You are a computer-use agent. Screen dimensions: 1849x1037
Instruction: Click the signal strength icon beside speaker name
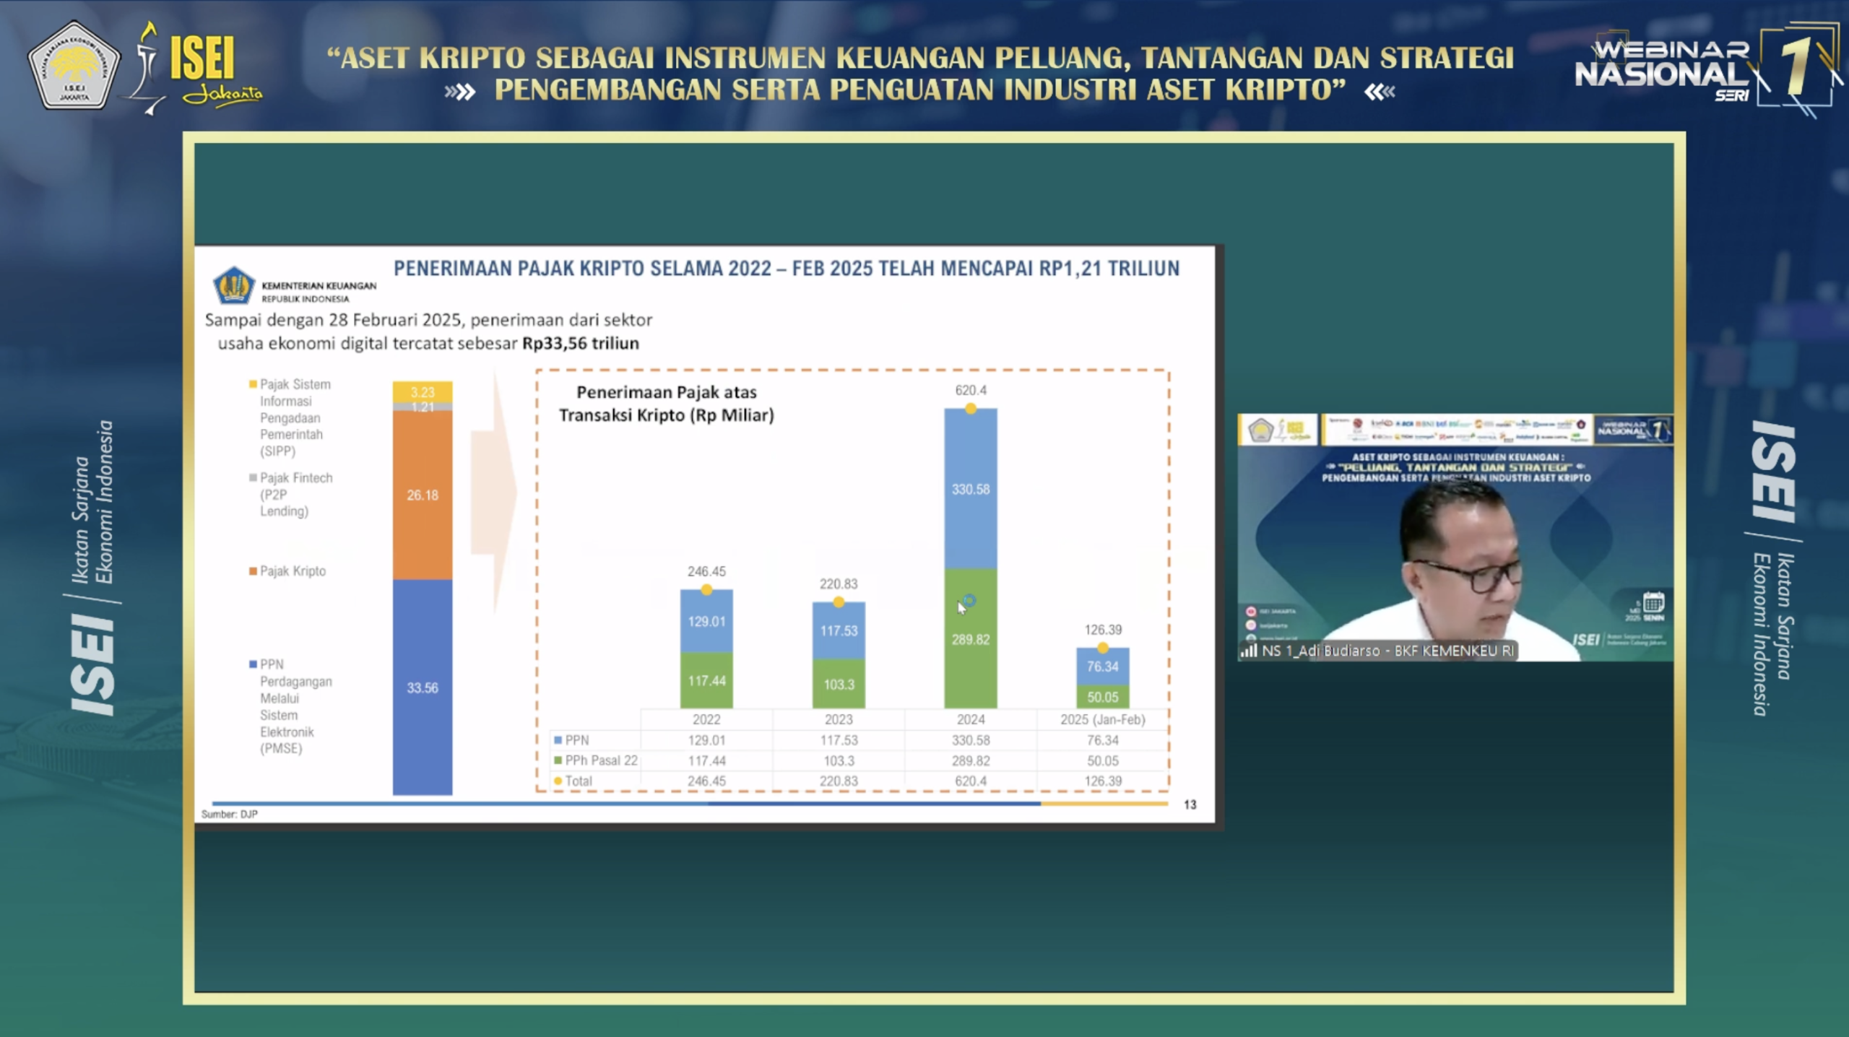click(x=1249, y=651)
